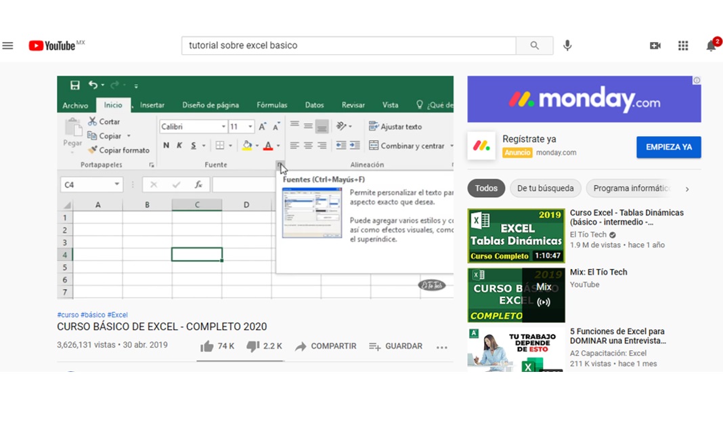The width and height of the screenshot is (723, 422).
Task: Click the EMPIEZA YA ad button
Action: 669,147
